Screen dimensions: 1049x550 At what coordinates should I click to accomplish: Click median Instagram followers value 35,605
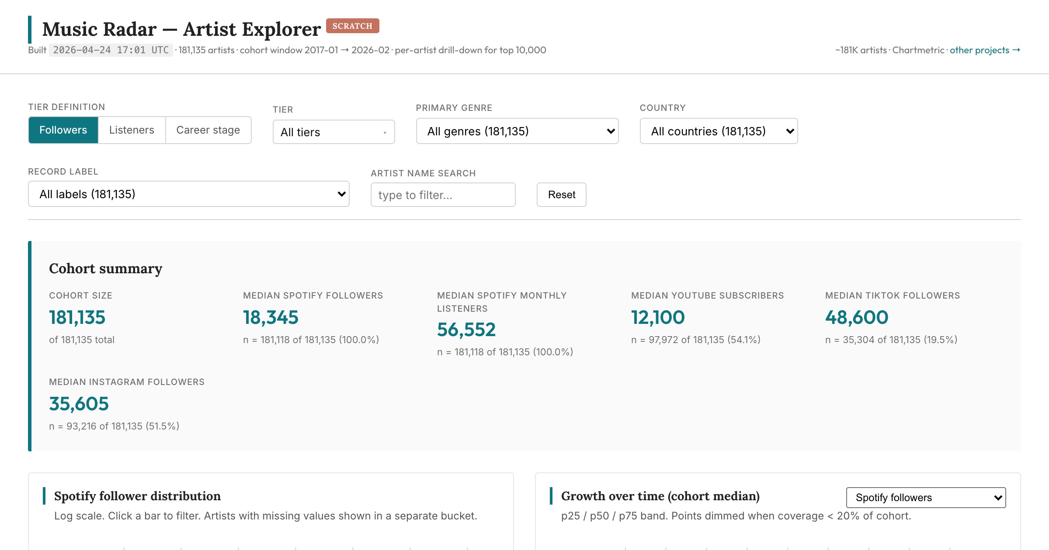(x=79, y=404)
